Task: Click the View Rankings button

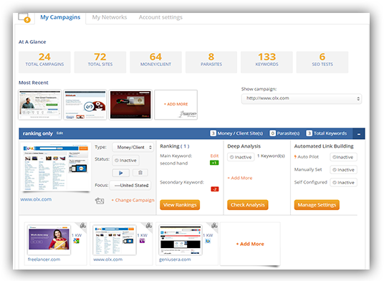Action: pos(180,205)
